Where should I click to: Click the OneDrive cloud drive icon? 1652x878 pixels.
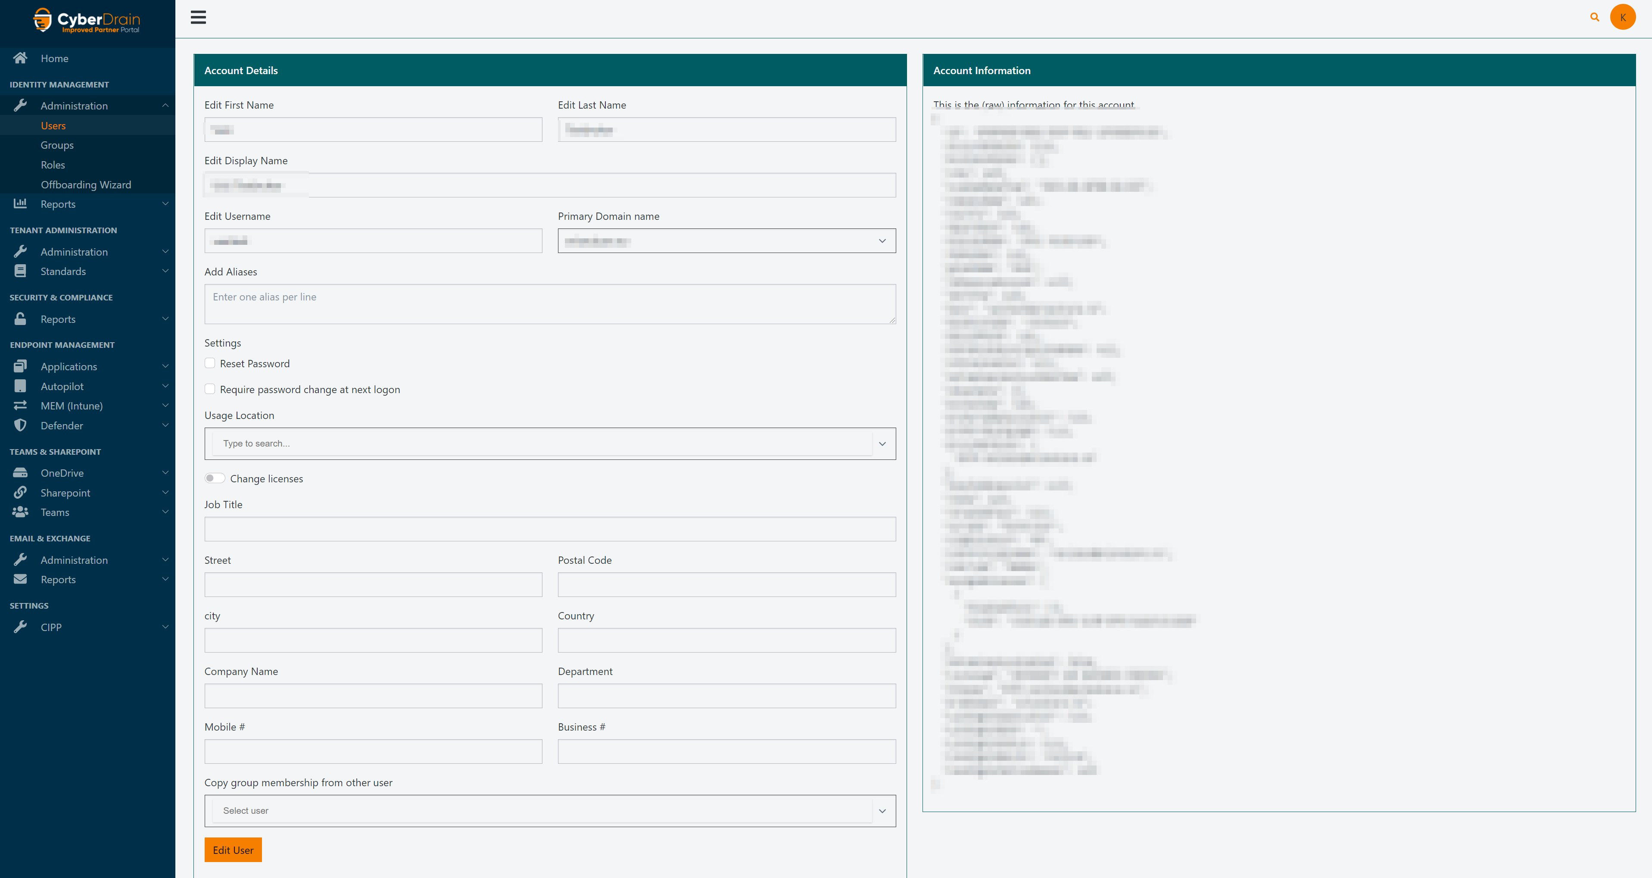click(x=21, y=473)
